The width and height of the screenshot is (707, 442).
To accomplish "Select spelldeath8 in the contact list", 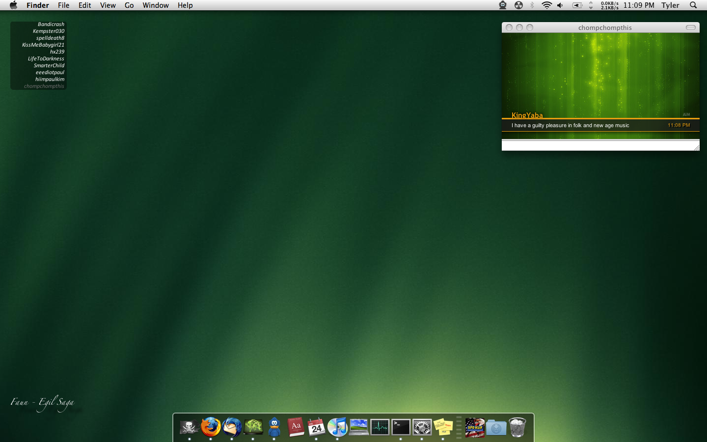I will coord(50,38).
